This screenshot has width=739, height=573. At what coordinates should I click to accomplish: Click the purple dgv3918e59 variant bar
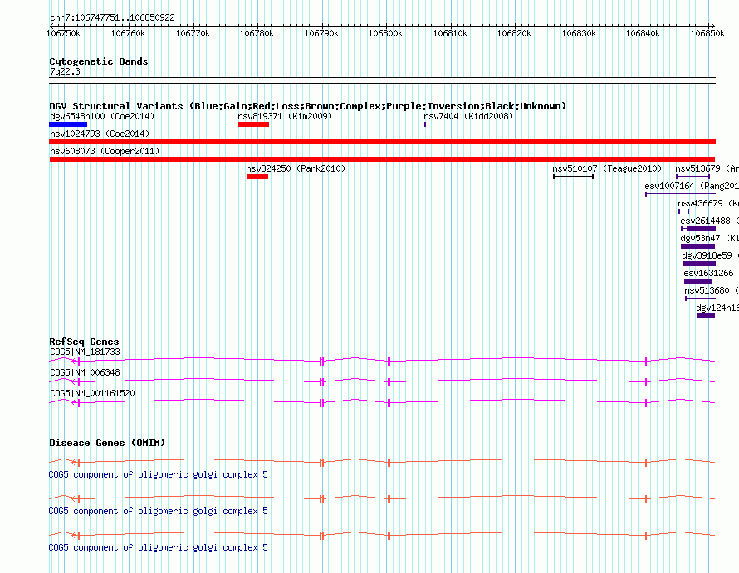click(699, 264)
